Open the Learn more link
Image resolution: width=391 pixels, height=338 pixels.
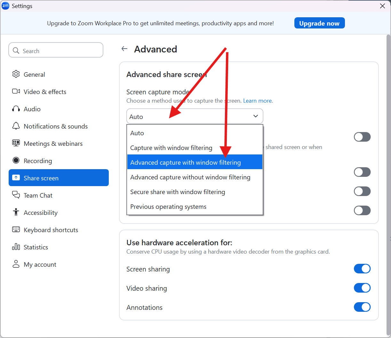coord(258,101)
